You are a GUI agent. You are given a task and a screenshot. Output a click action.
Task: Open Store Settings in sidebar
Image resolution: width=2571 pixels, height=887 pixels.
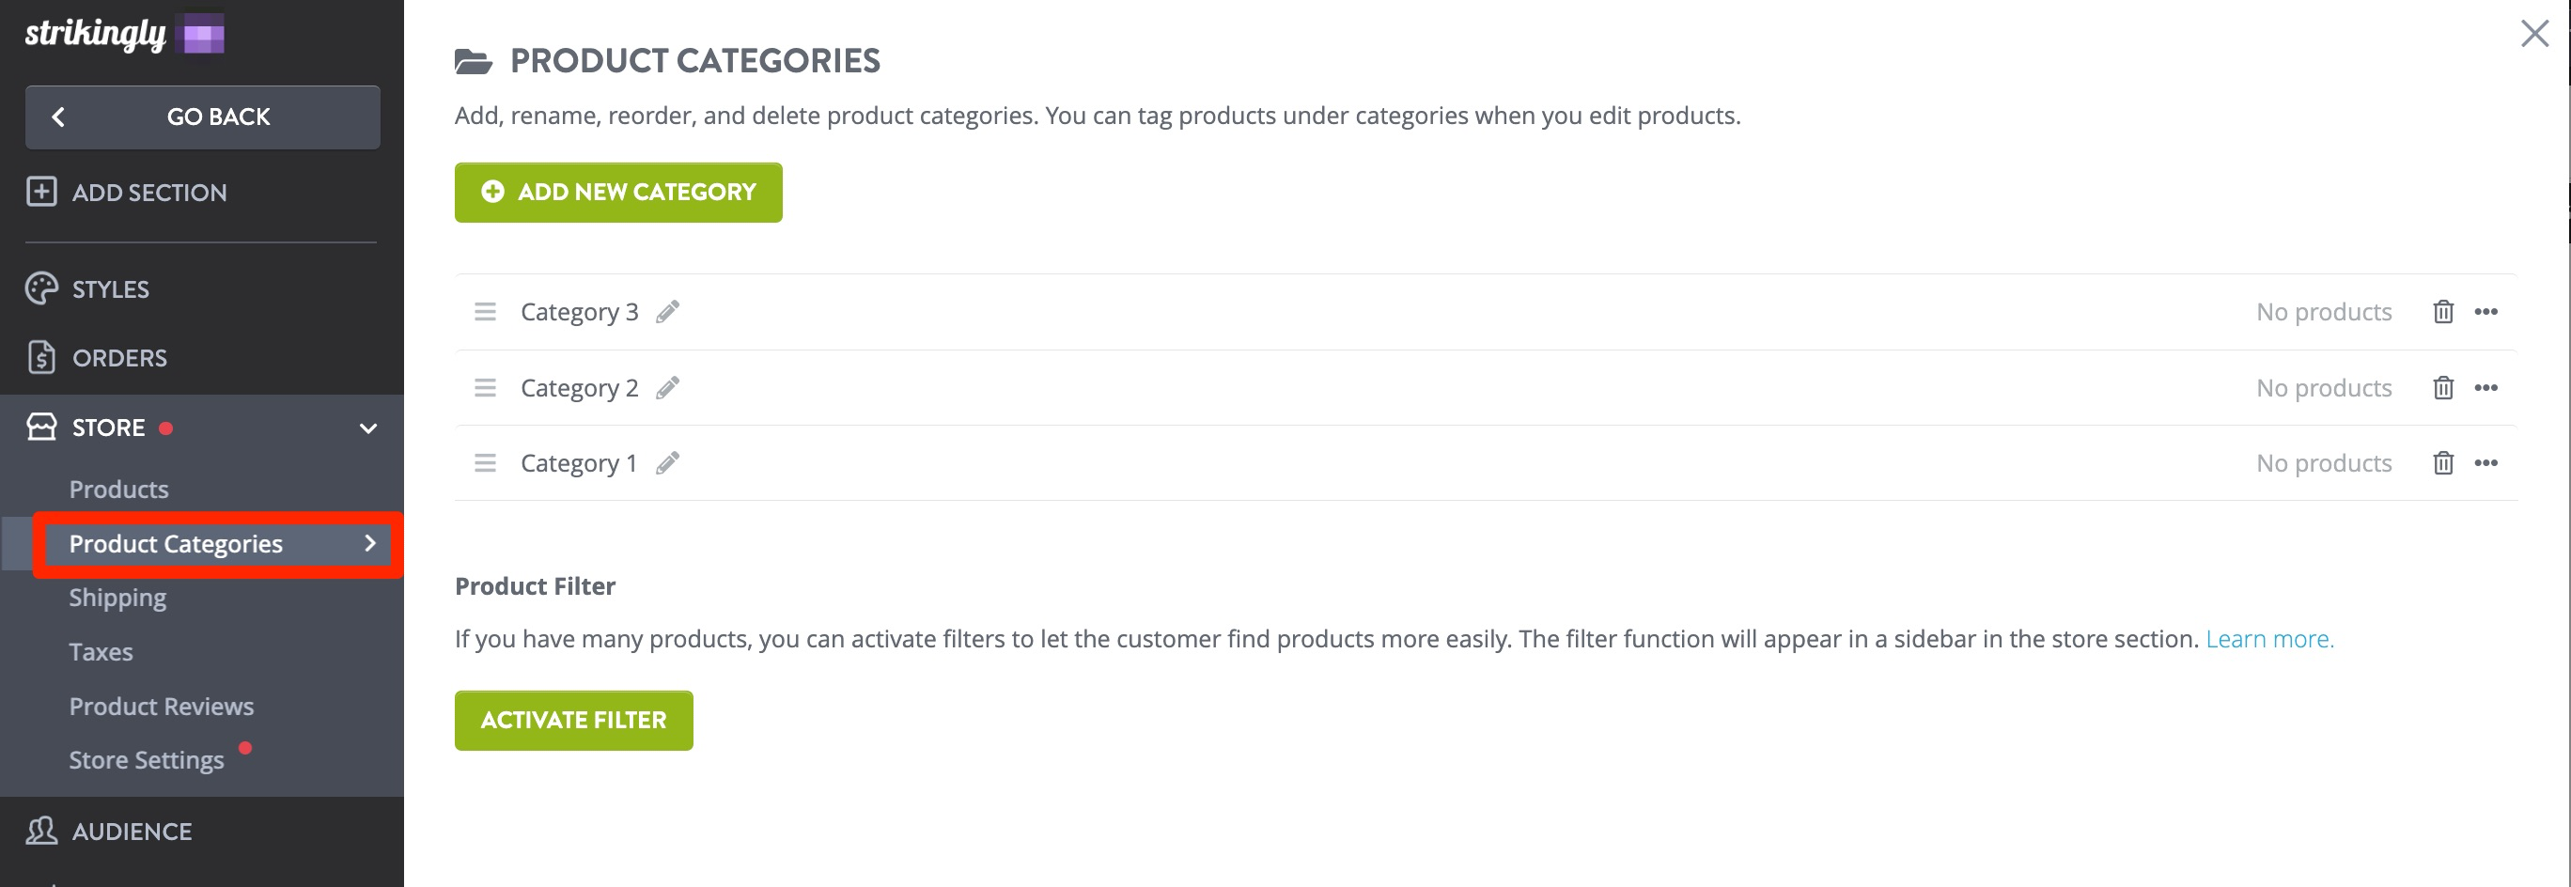point(147,760)
